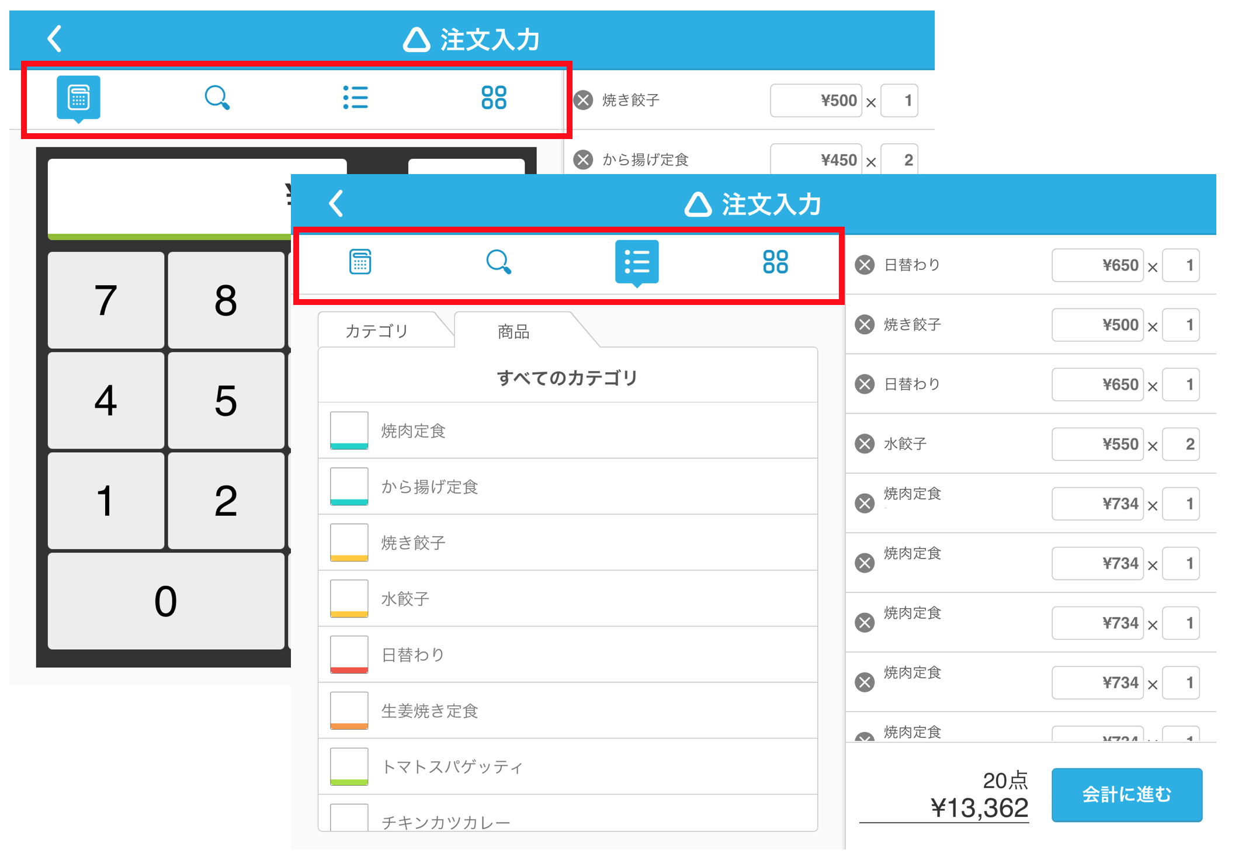Remove から揚げ定食 ¥450 order line

(583, 159)
